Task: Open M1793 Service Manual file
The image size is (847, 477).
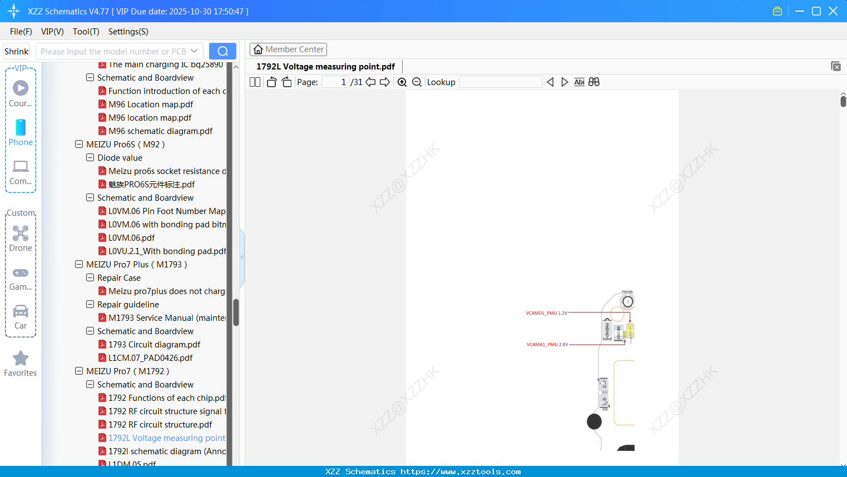Action: [x=167, y=318]
